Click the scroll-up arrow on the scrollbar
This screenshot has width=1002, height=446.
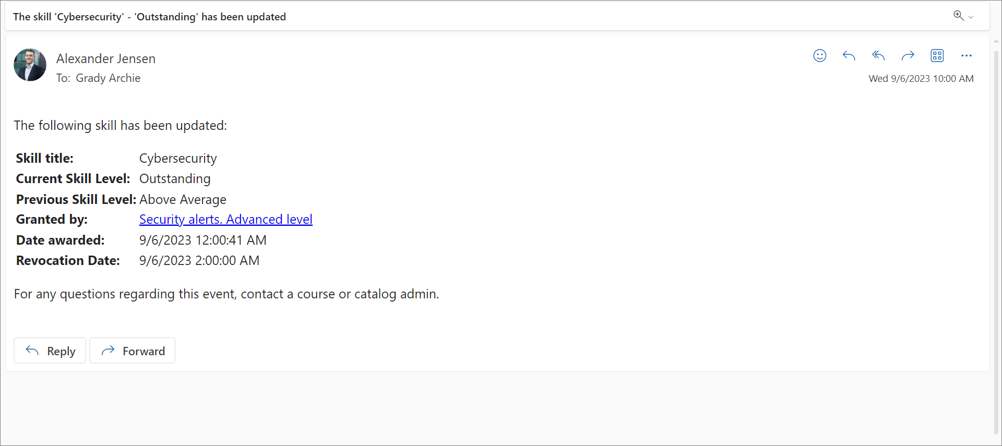click(x=996, y=41)
